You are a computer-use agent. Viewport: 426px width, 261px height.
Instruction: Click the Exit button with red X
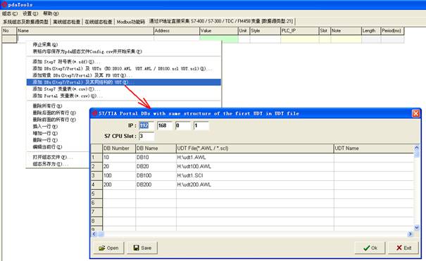pyautogui.click(x=403, y=248)
